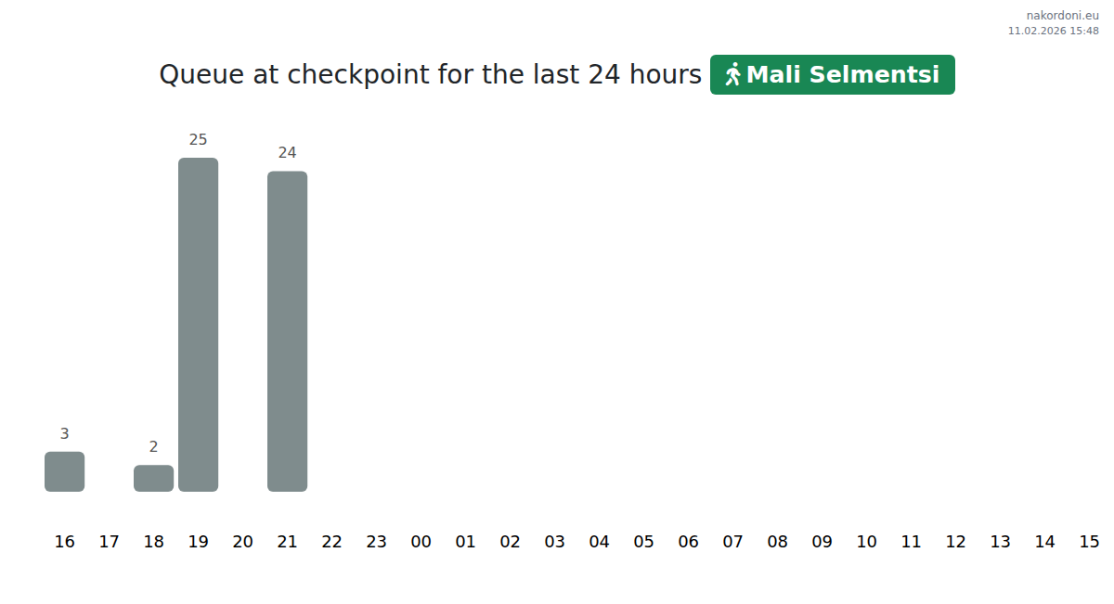Click hour 16 on the time axis
Viewport: 1114px width, 604px height.
tap(64, 542)
